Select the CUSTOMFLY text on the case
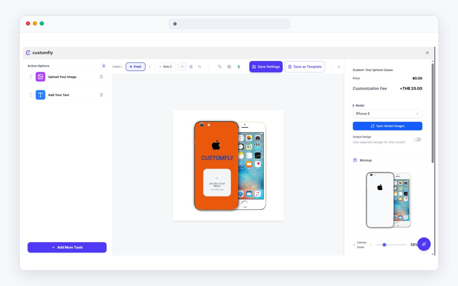The width and height of the screenshot is (458, 286). (x=217, y=158)
